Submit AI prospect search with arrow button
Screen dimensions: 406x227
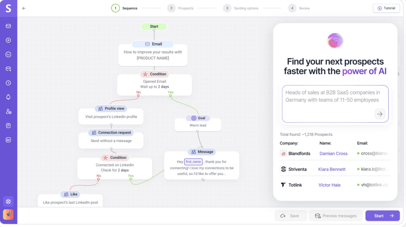pyautogui.click(x=380, y=114)
